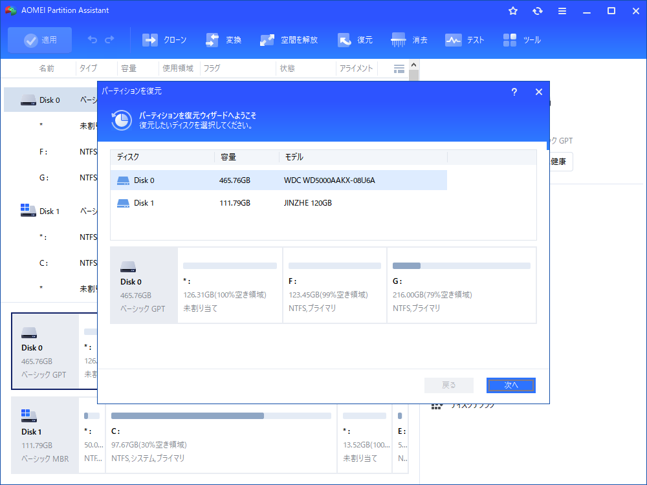Click JINZHE 120GB model text
This screenshot has width=647, height=485.
308,203
